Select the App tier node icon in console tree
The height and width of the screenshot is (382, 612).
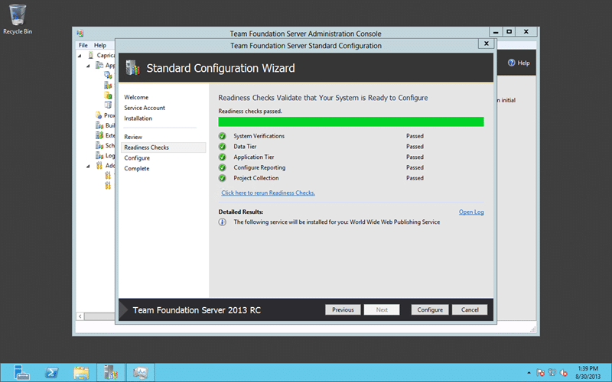(99, 66)
